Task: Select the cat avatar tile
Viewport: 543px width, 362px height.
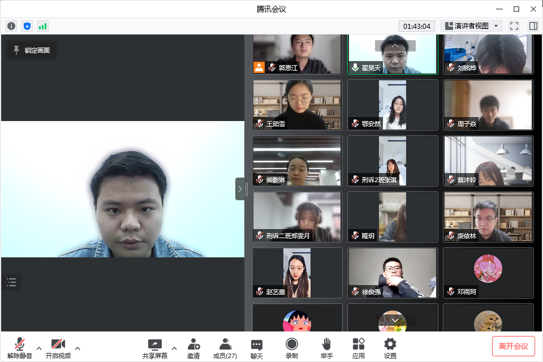Action: [x=488, y=318]
